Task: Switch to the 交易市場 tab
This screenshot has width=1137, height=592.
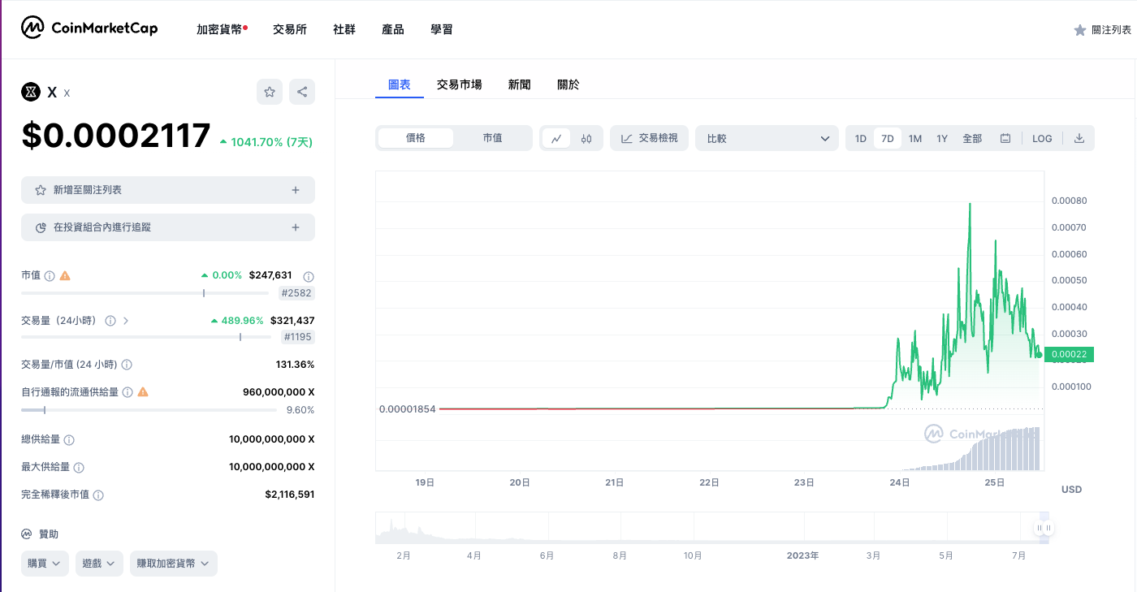Action: point(459,84)
